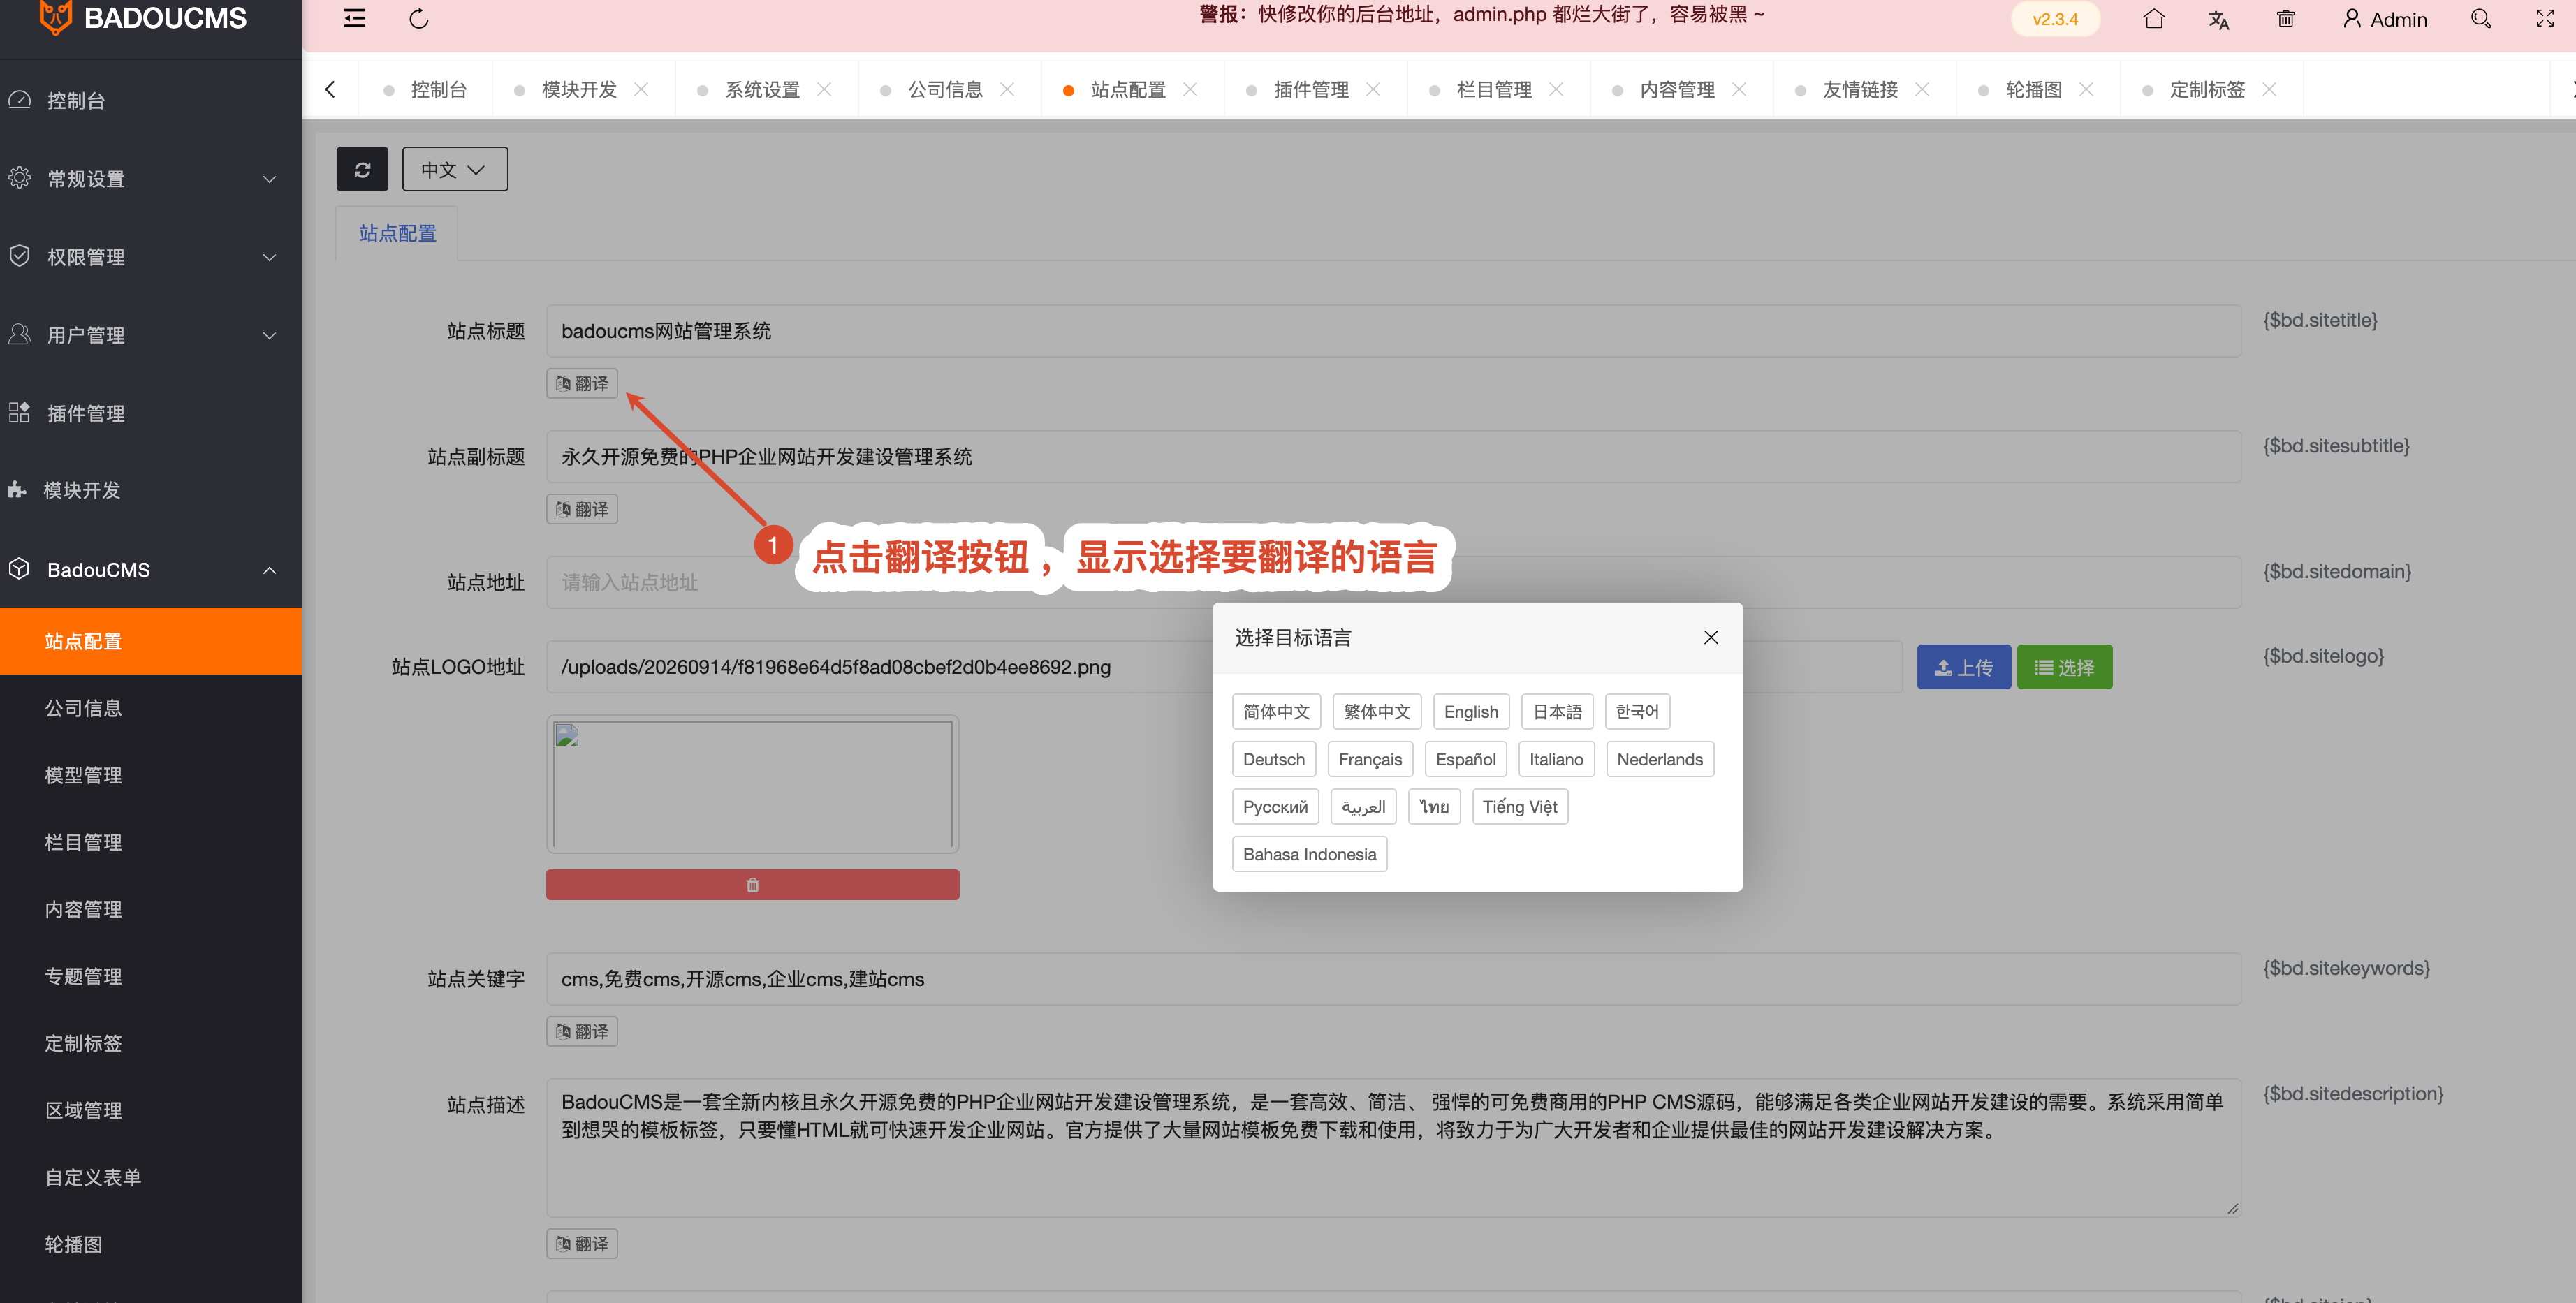Image resolution: width=2576 pixels, height=1303 pixels.
Task: Switch to the 控制台 tab
Action: coord(426,89)
